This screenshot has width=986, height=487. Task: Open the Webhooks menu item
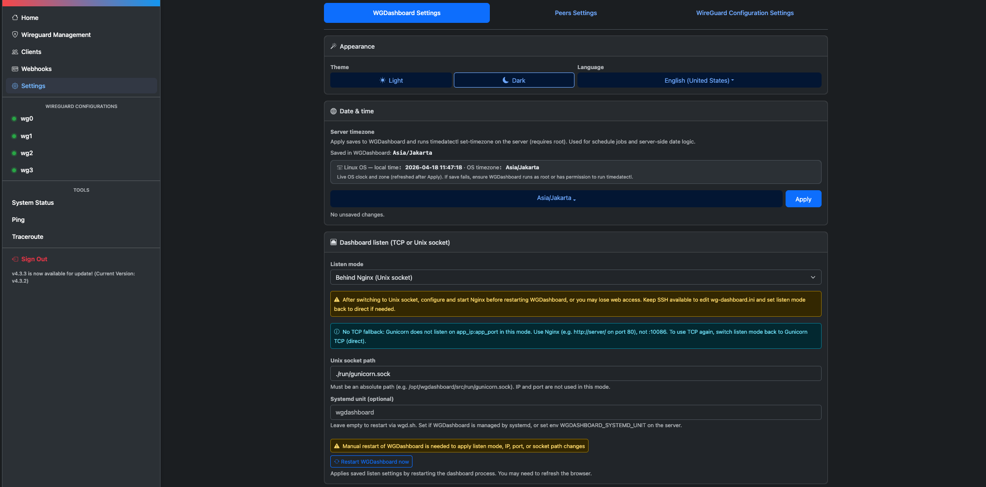pyautogui.click(x=81, y=69)
